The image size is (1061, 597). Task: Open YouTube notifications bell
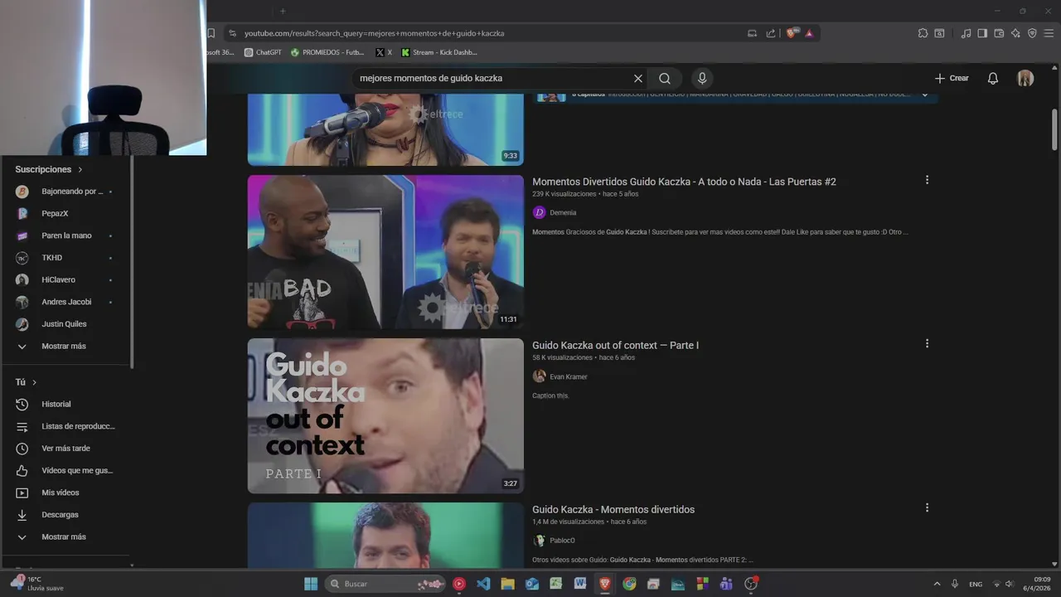tap(993, 78)
